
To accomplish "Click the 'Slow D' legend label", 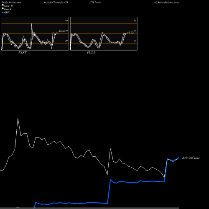I will tap(8, 6).
